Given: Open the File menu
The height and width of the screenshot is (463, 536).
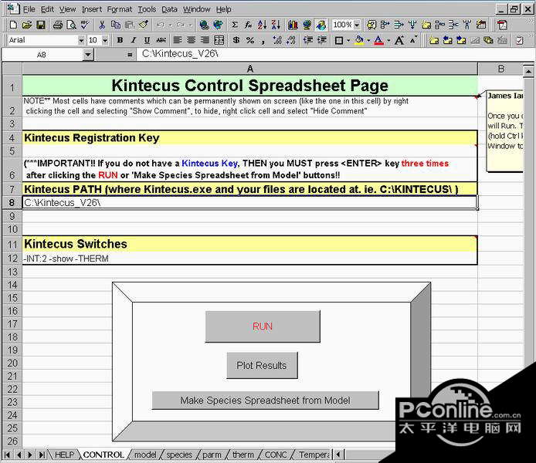Looking at the screenshot, I should (29, 9).
